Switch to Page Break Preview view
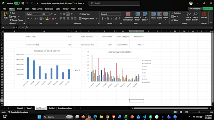214x120 pixels. [x=187, y=112]
